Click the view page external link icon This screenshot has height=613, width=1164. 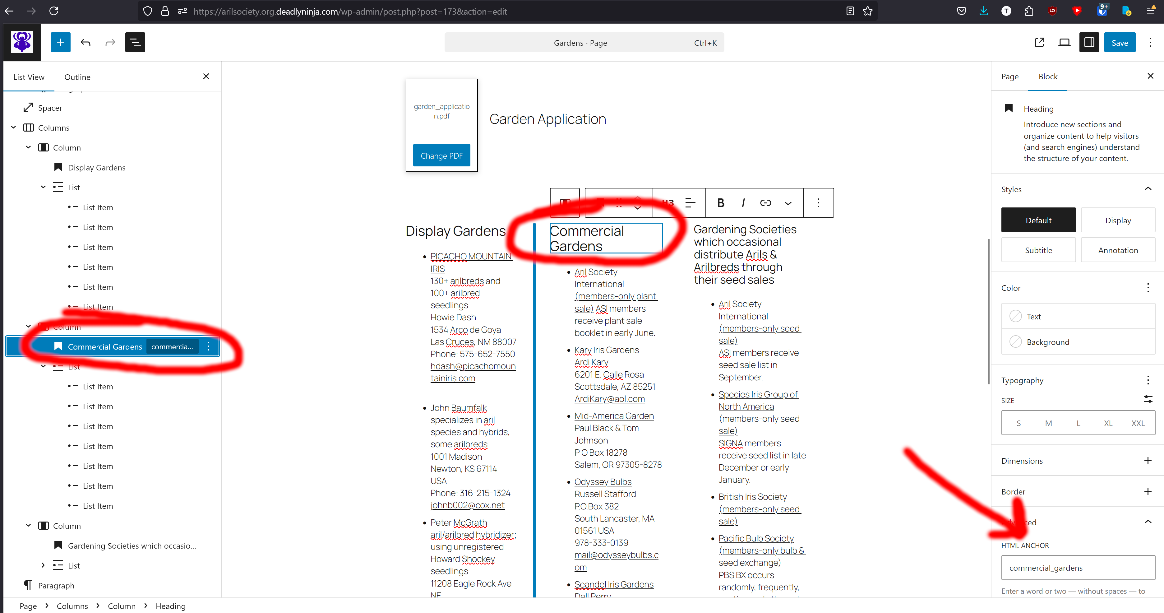1039,43
